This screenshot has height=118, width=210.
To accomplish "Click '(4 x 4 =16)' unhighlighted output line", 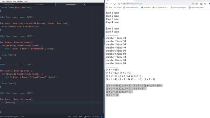I will point(112,70).
